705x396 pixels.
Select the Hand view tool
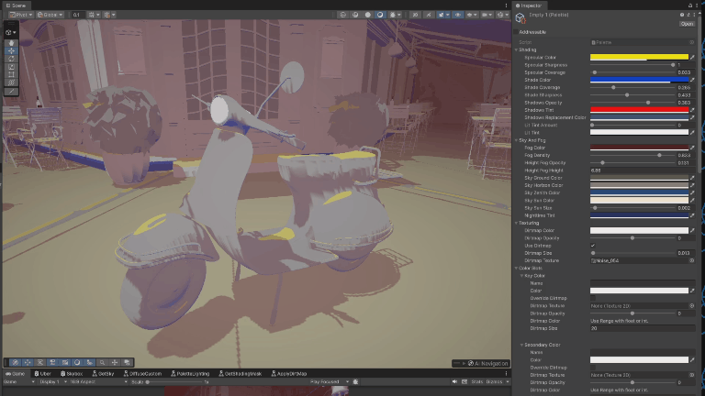pos(11,43)
